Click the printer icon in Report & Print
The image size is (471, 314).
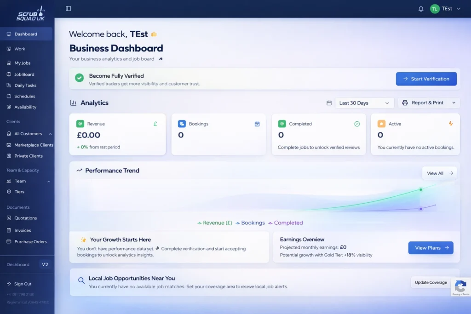(x=405, y=103)
